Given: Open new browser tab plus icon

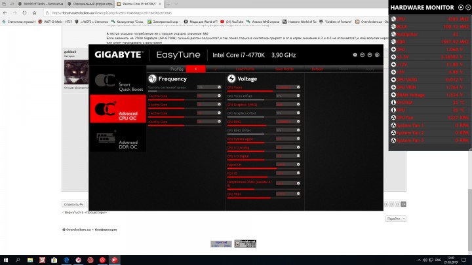Looking at the screenshot, I should (168, 4).
